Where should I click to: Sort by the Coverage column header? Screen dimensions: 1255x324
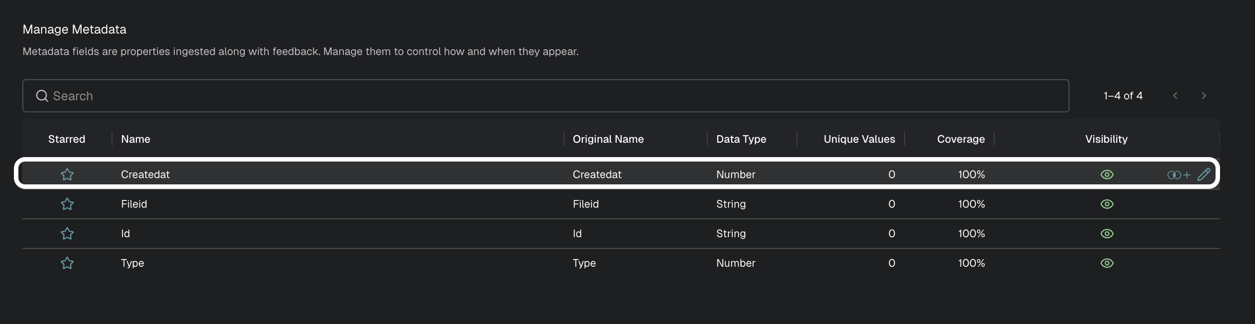[961, 139]
